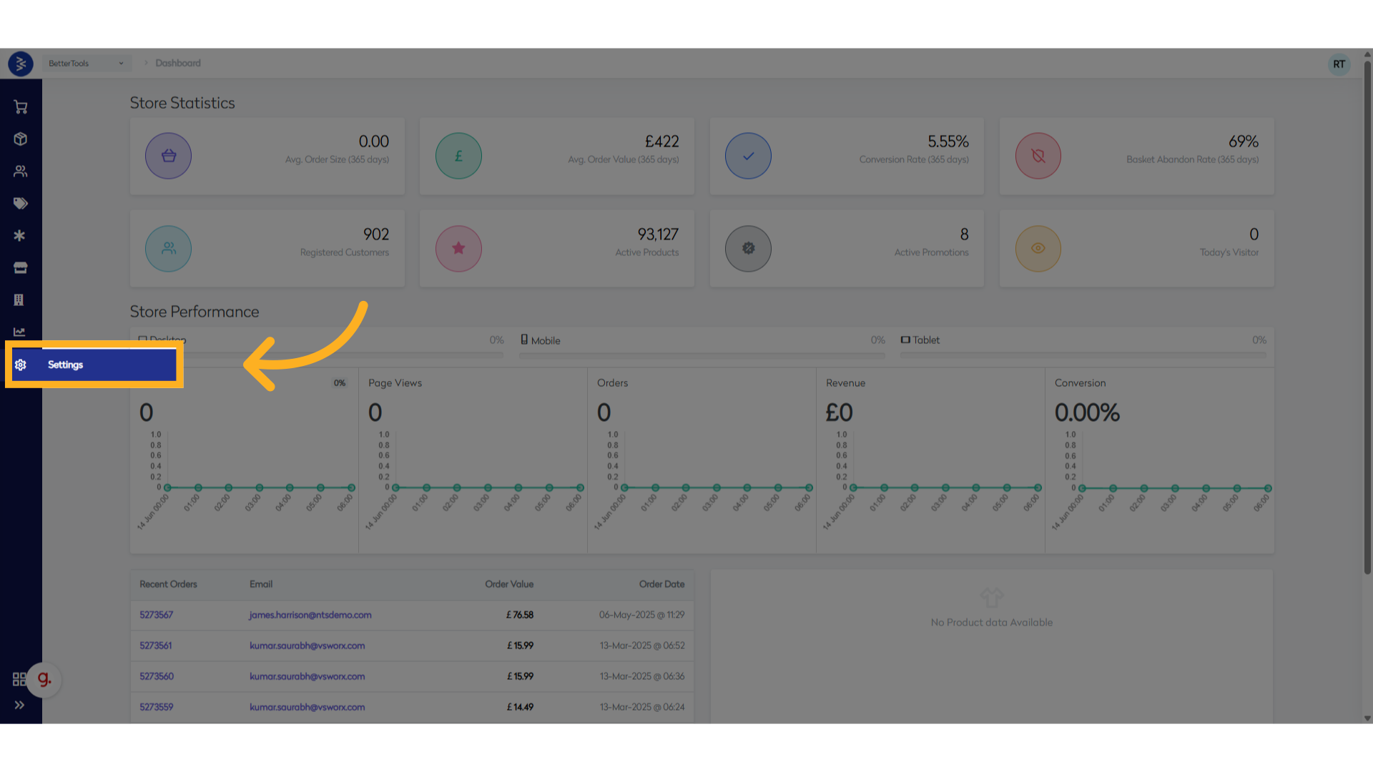This screenshot has height=772, width=1373.
Task: Click the red g. badge icon
Action: [x=43, y=680]
